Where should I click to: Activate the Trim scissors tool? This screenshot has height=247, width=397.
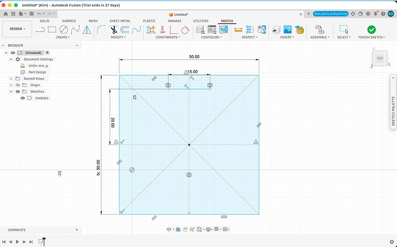pos(114,30)
